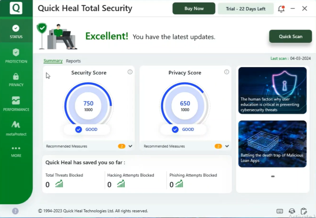The image size is (316, 218).
Task: Click the Buy Now button
Action: (x=194, y=8)
